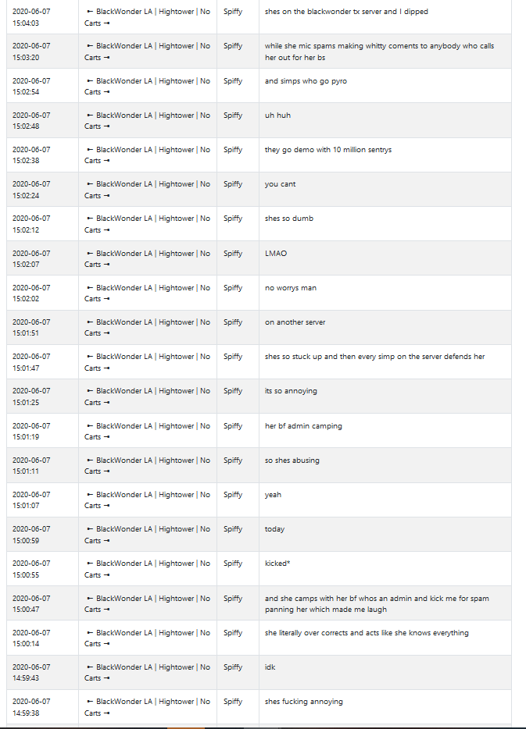Open the server link in the 15:00:47 row
Screen dimensions: 526x729
pyautogui.click(x=147, y=603)
